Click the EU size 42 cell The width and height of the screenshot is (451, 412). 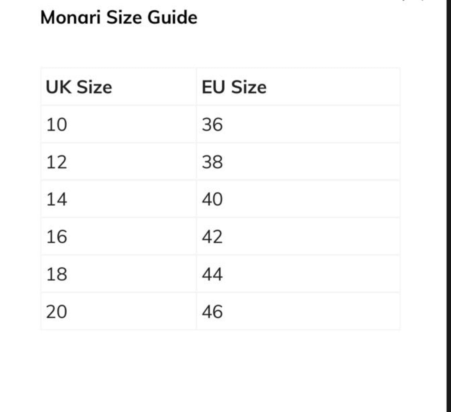[212, 237]
